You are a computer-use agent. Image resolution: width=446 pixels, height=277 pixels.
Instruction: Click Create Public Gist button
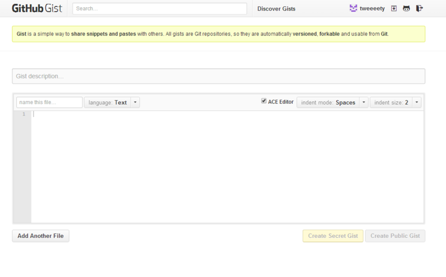(x=395, y=236)
